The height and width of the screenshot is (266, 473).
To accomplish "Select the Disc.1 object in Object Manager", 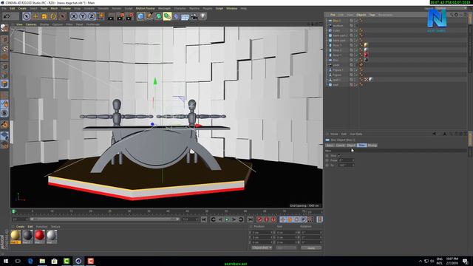I will pyautogui.click(x=337, y=21).
